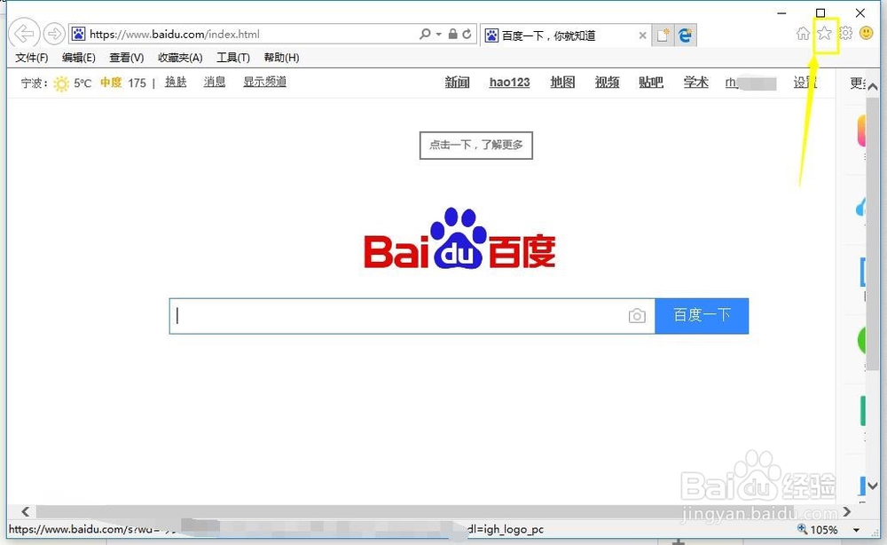The width and height of the screenshot is (887, 545).
Task: Open the 贴吧 link
Action: point(651,83)
